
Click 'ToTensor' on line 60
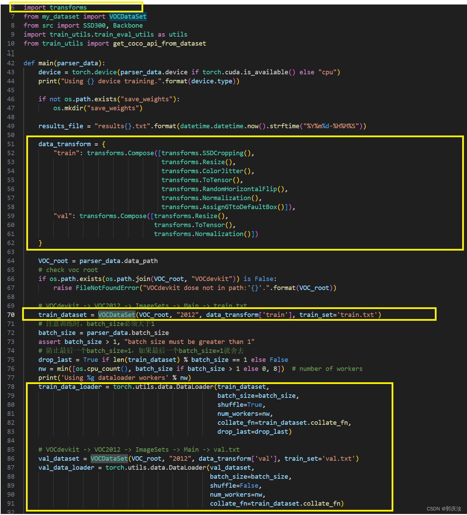coord(210,225)
